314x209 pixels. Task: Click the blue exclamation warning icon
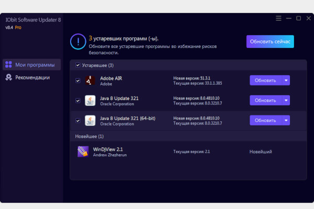(x=78, y=42)
